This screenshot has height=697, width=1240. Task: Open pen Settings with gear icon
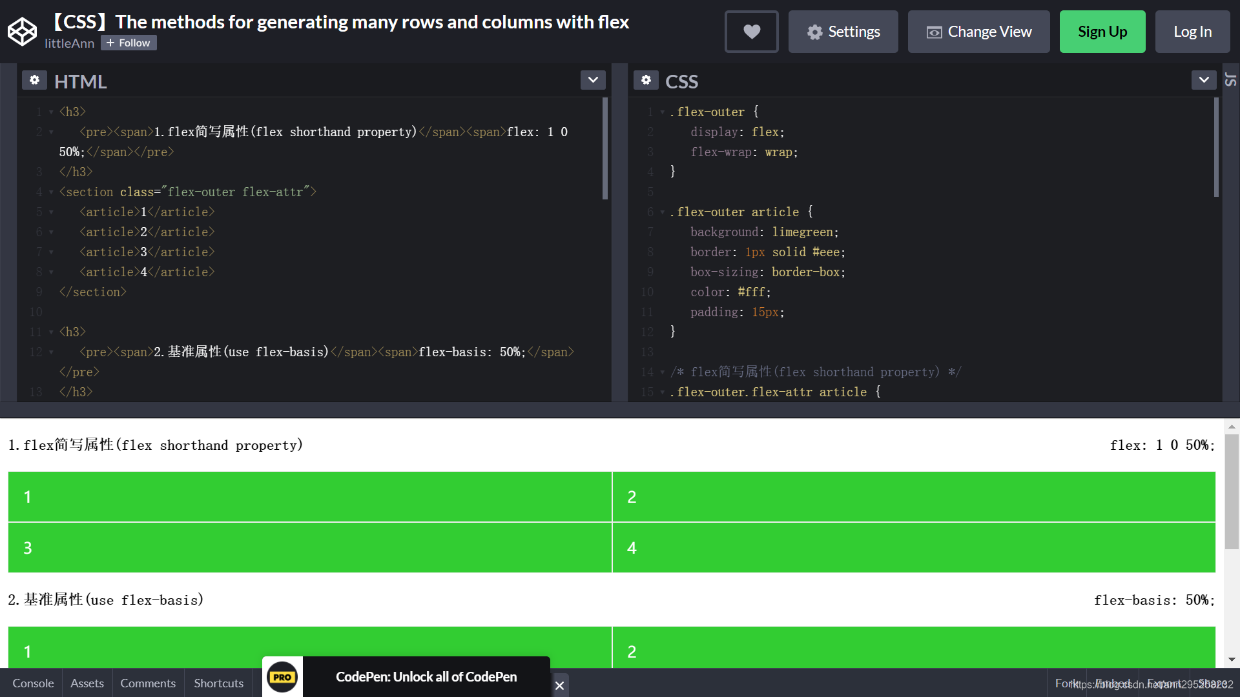click(x=843, y=32)
